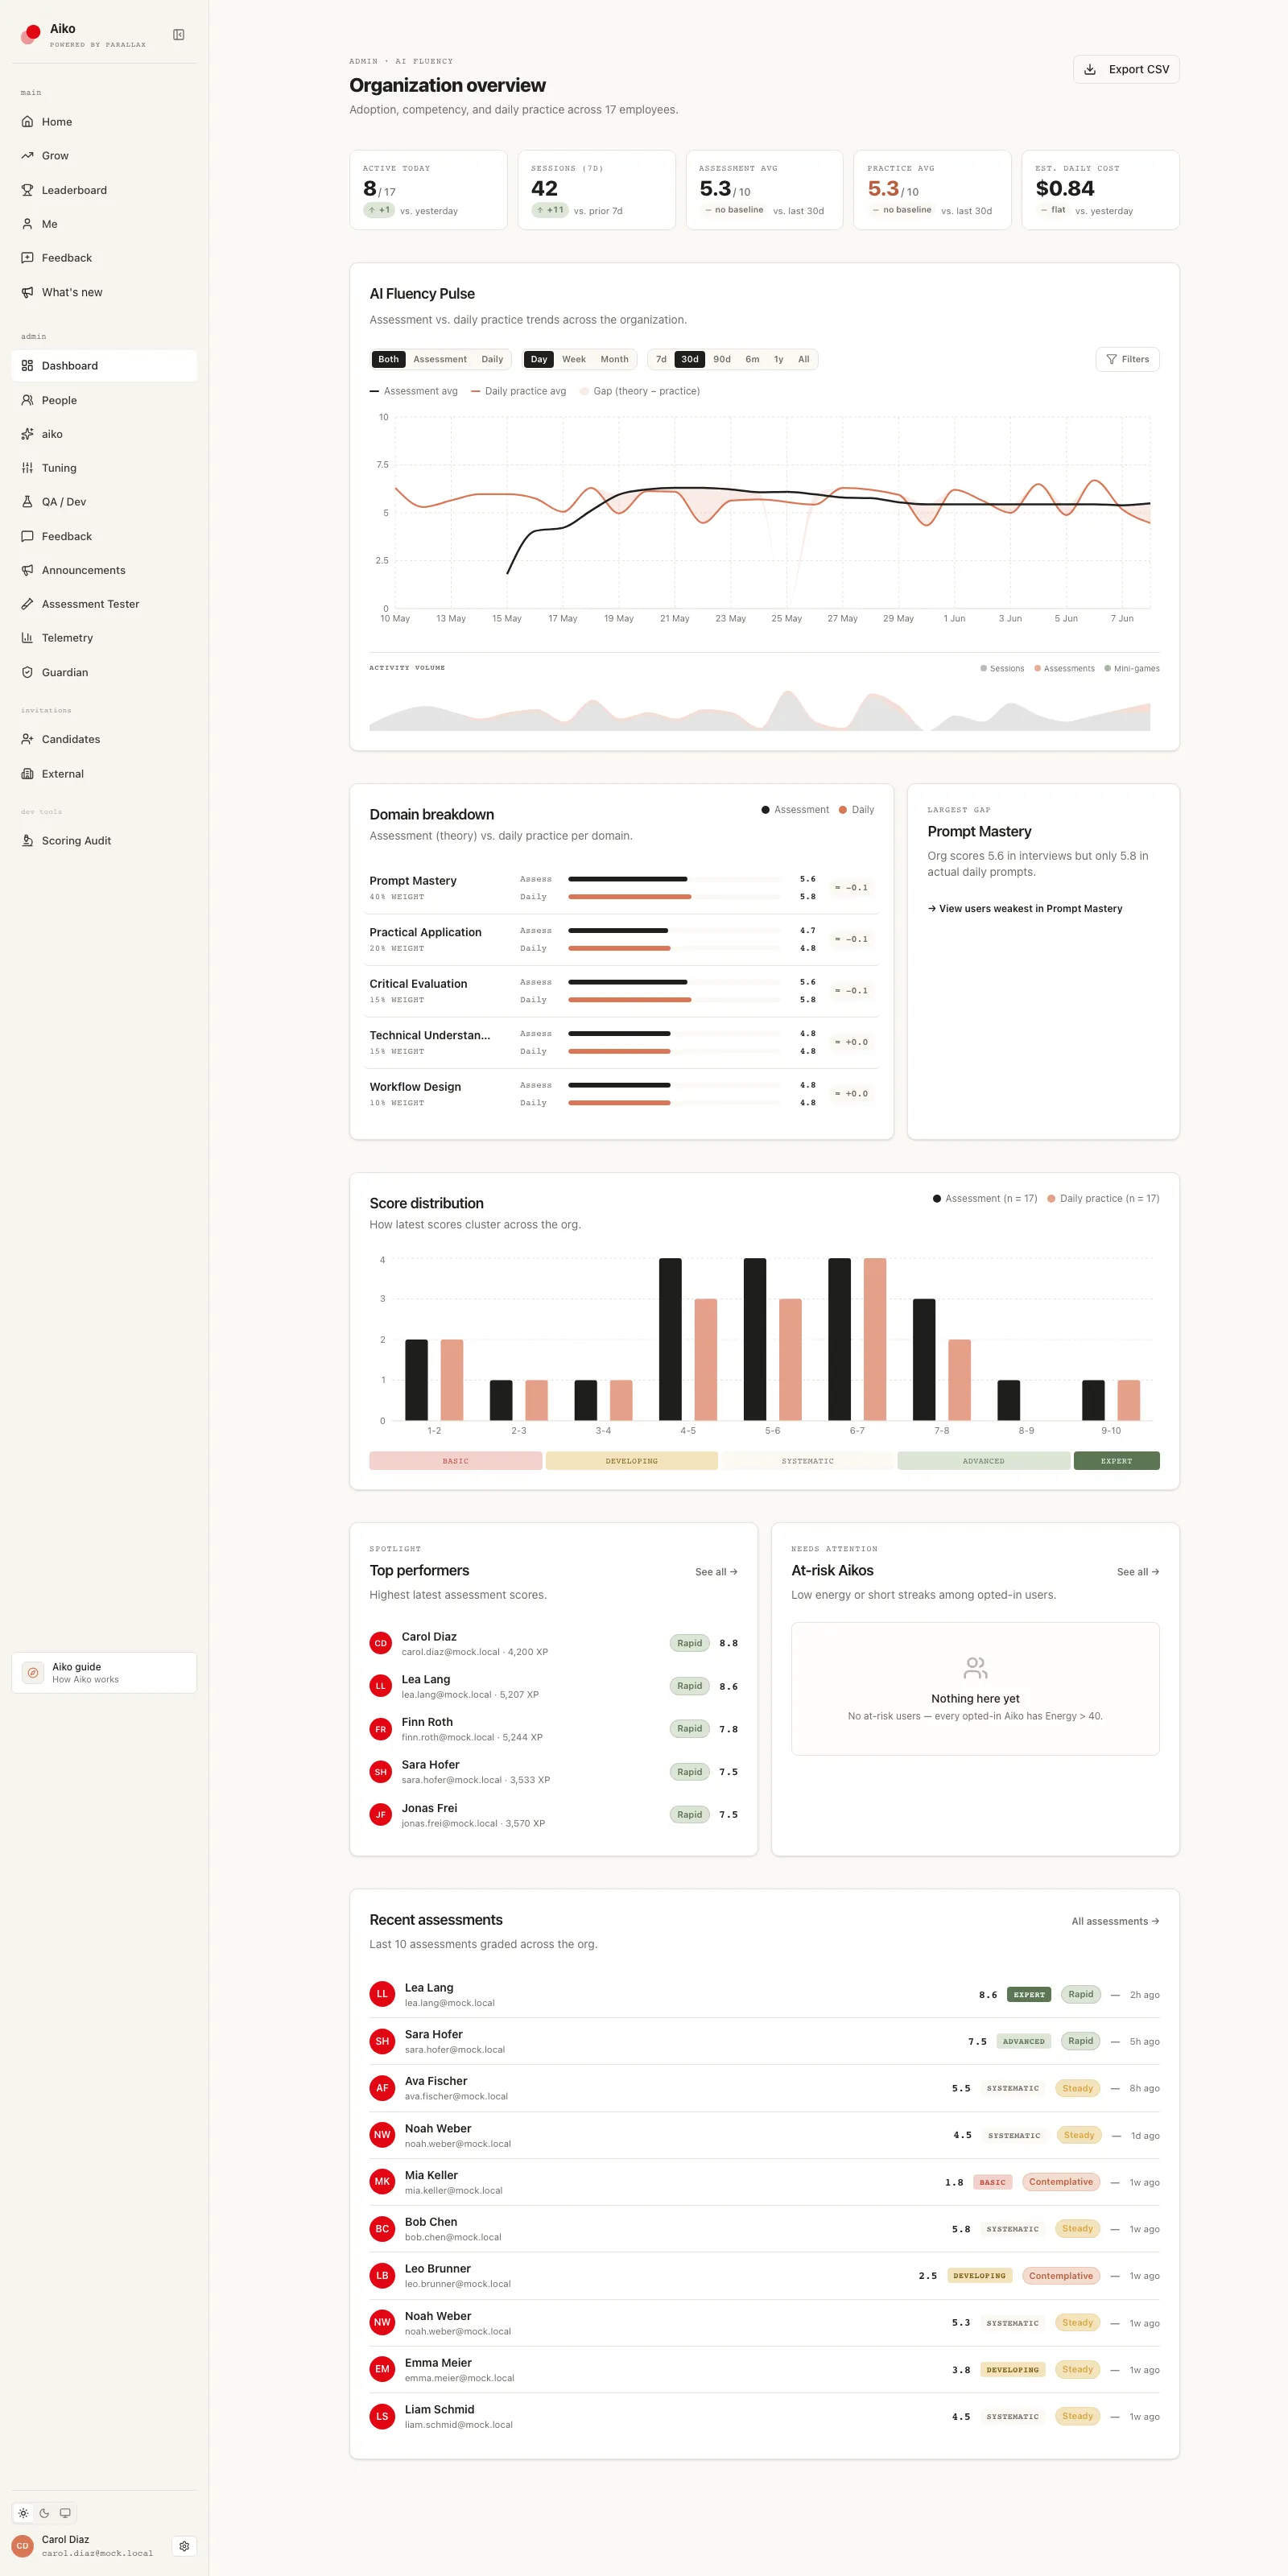Select the Assessment series toggle
The image size is (1288, 2576).
440,359
